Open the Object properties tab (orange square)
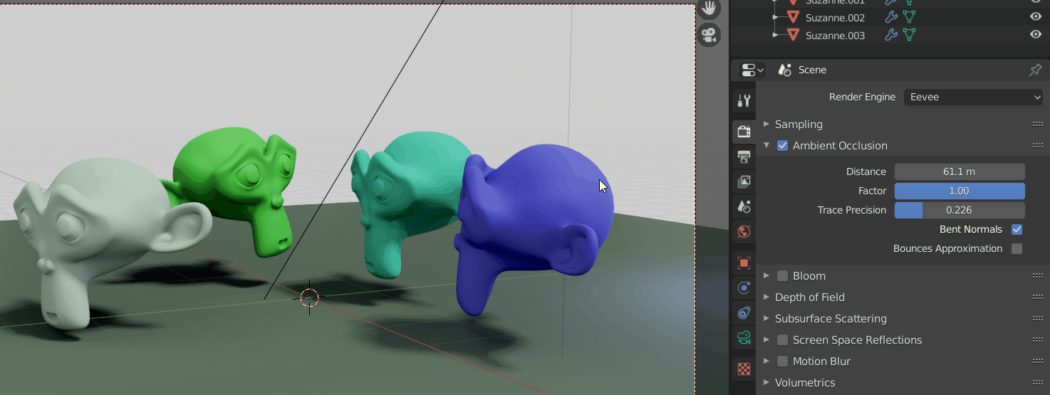1050x395 pixels. (x=744, y=263)
